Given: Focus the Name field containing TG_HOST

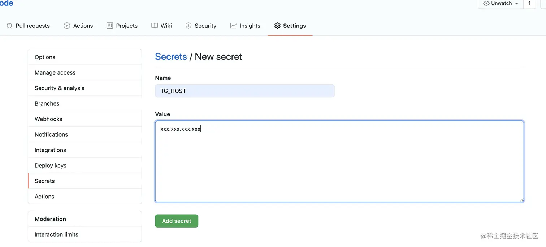Looking at the screenshot, I should (x=245, y=91).
